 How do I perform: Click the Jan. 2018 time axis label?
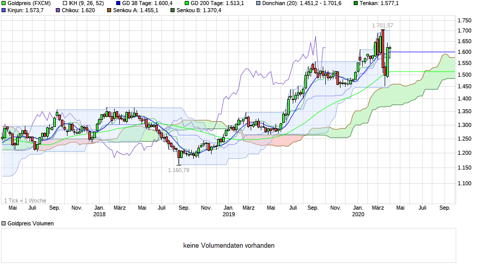(x=99, y=211)
